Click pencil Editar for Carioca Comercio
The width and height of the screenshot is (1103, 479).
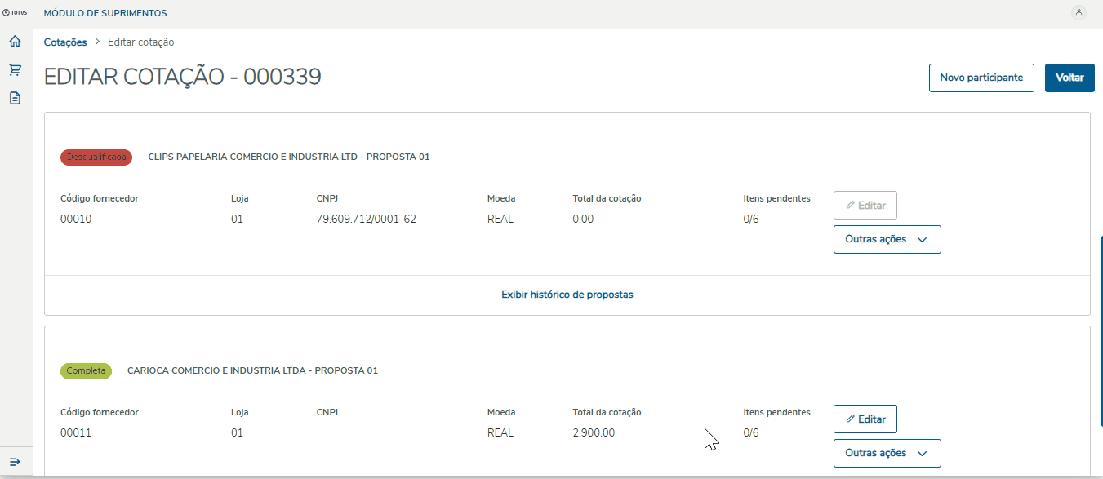pos(865,419)
